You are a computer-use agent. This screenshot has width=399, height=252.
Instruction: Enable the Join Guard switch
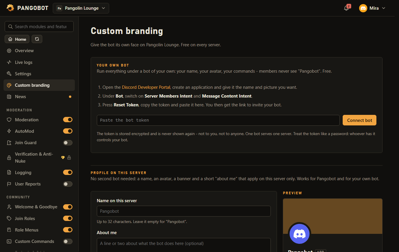pos(68,143)
